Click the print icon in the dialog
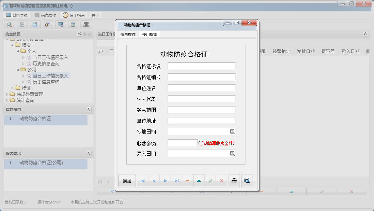The width and height of the screenshot is (374, 211). (234, 181)
